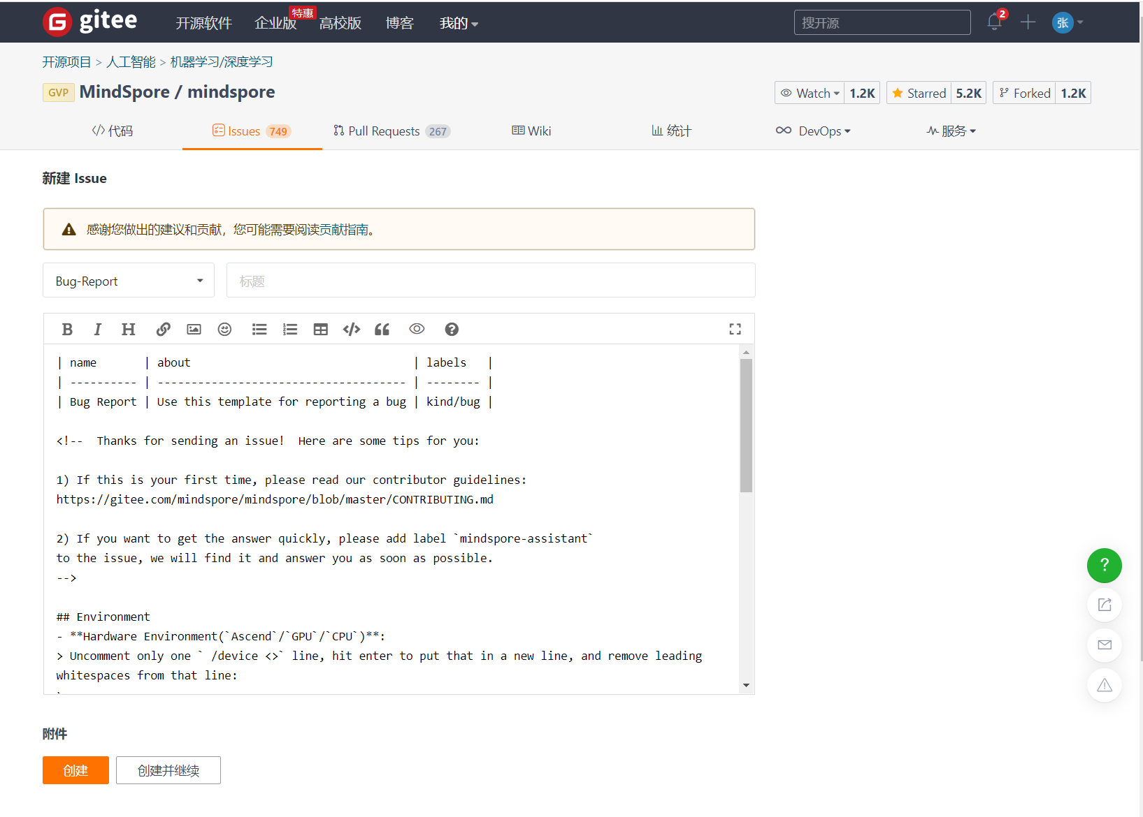
Task: Click the share floating button
Action: tap(1105, 605)
